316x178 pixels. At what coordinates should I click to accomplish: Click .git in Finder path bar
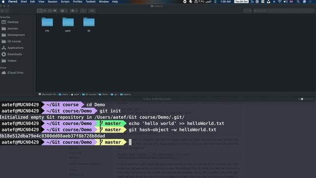coord(114,94)
